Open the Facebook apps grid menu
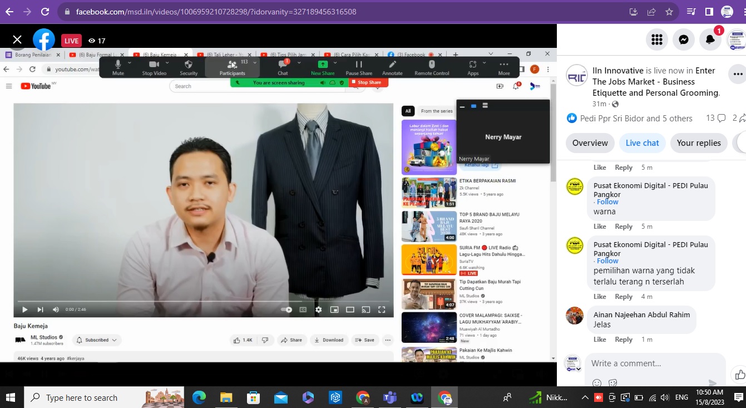The height and width of the screenshot is (408, 746). [657, 40]
